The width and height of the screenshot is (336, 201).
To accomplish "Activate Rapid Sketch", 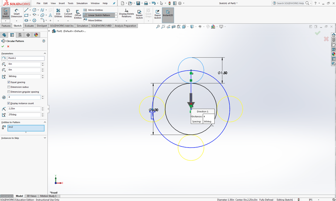I will click(x=158, y=14).
